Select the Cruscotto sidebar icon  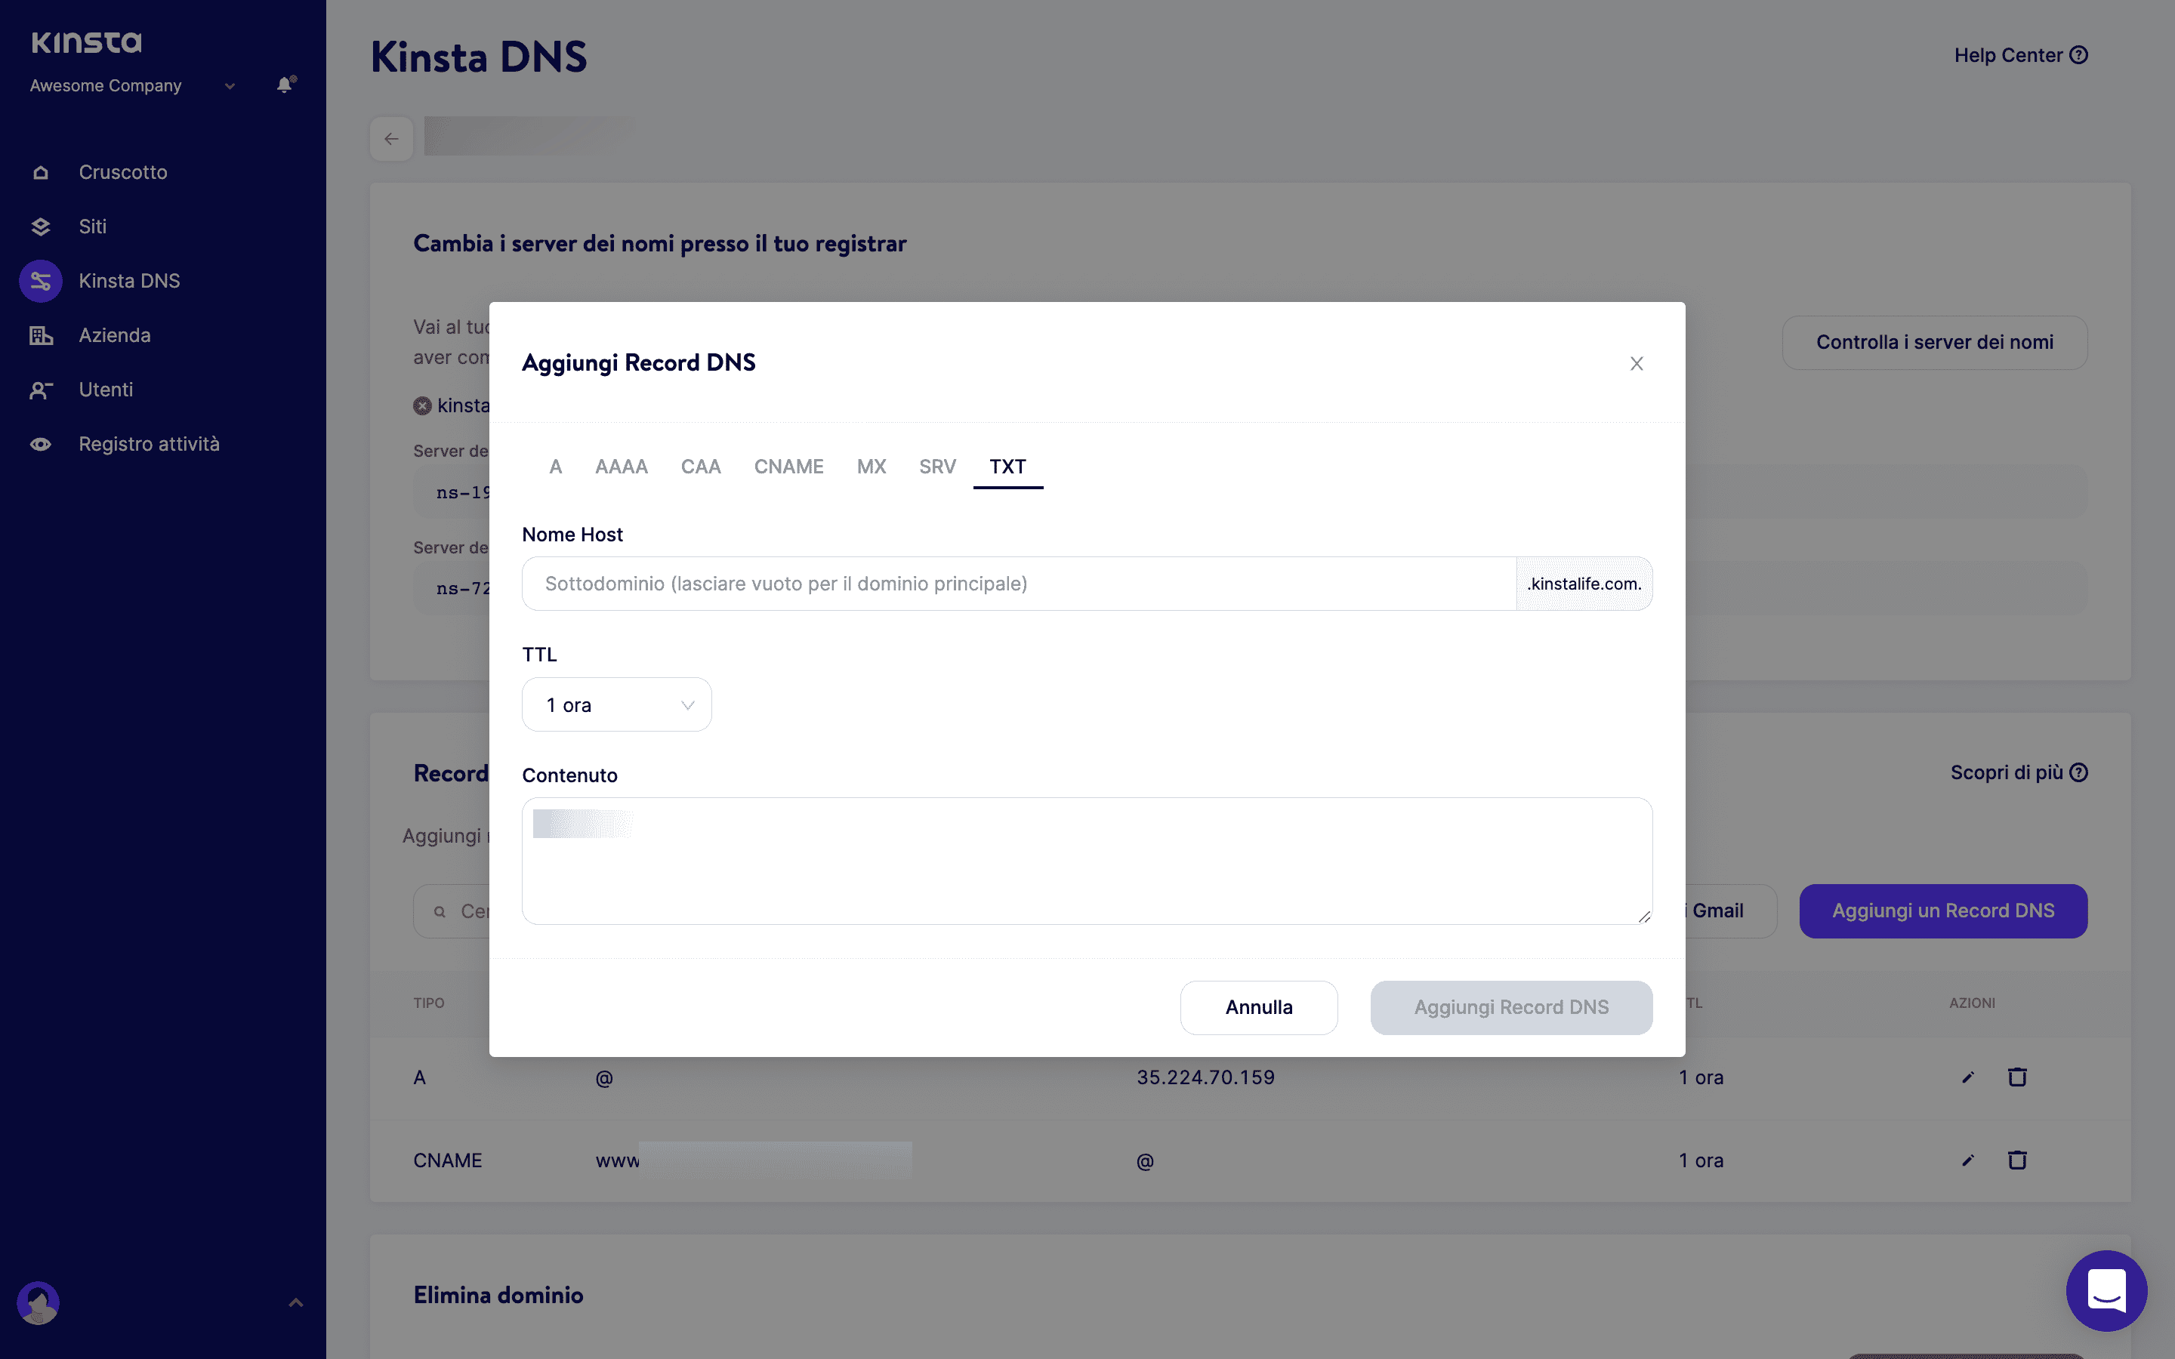41,171
